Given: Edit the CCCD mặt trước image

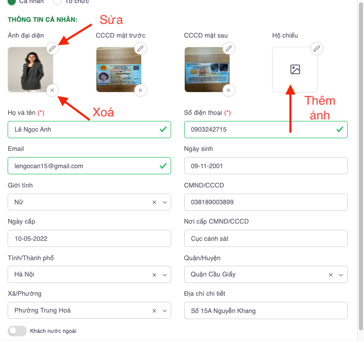Looking at the screenshot, I should [141, 48].
